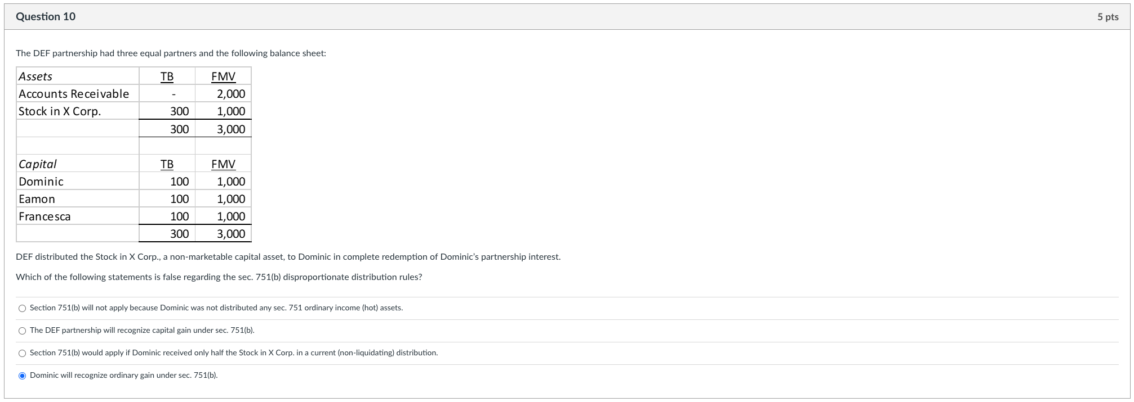
Task: Click the '5 pts' label
Action: [1108, 17]
